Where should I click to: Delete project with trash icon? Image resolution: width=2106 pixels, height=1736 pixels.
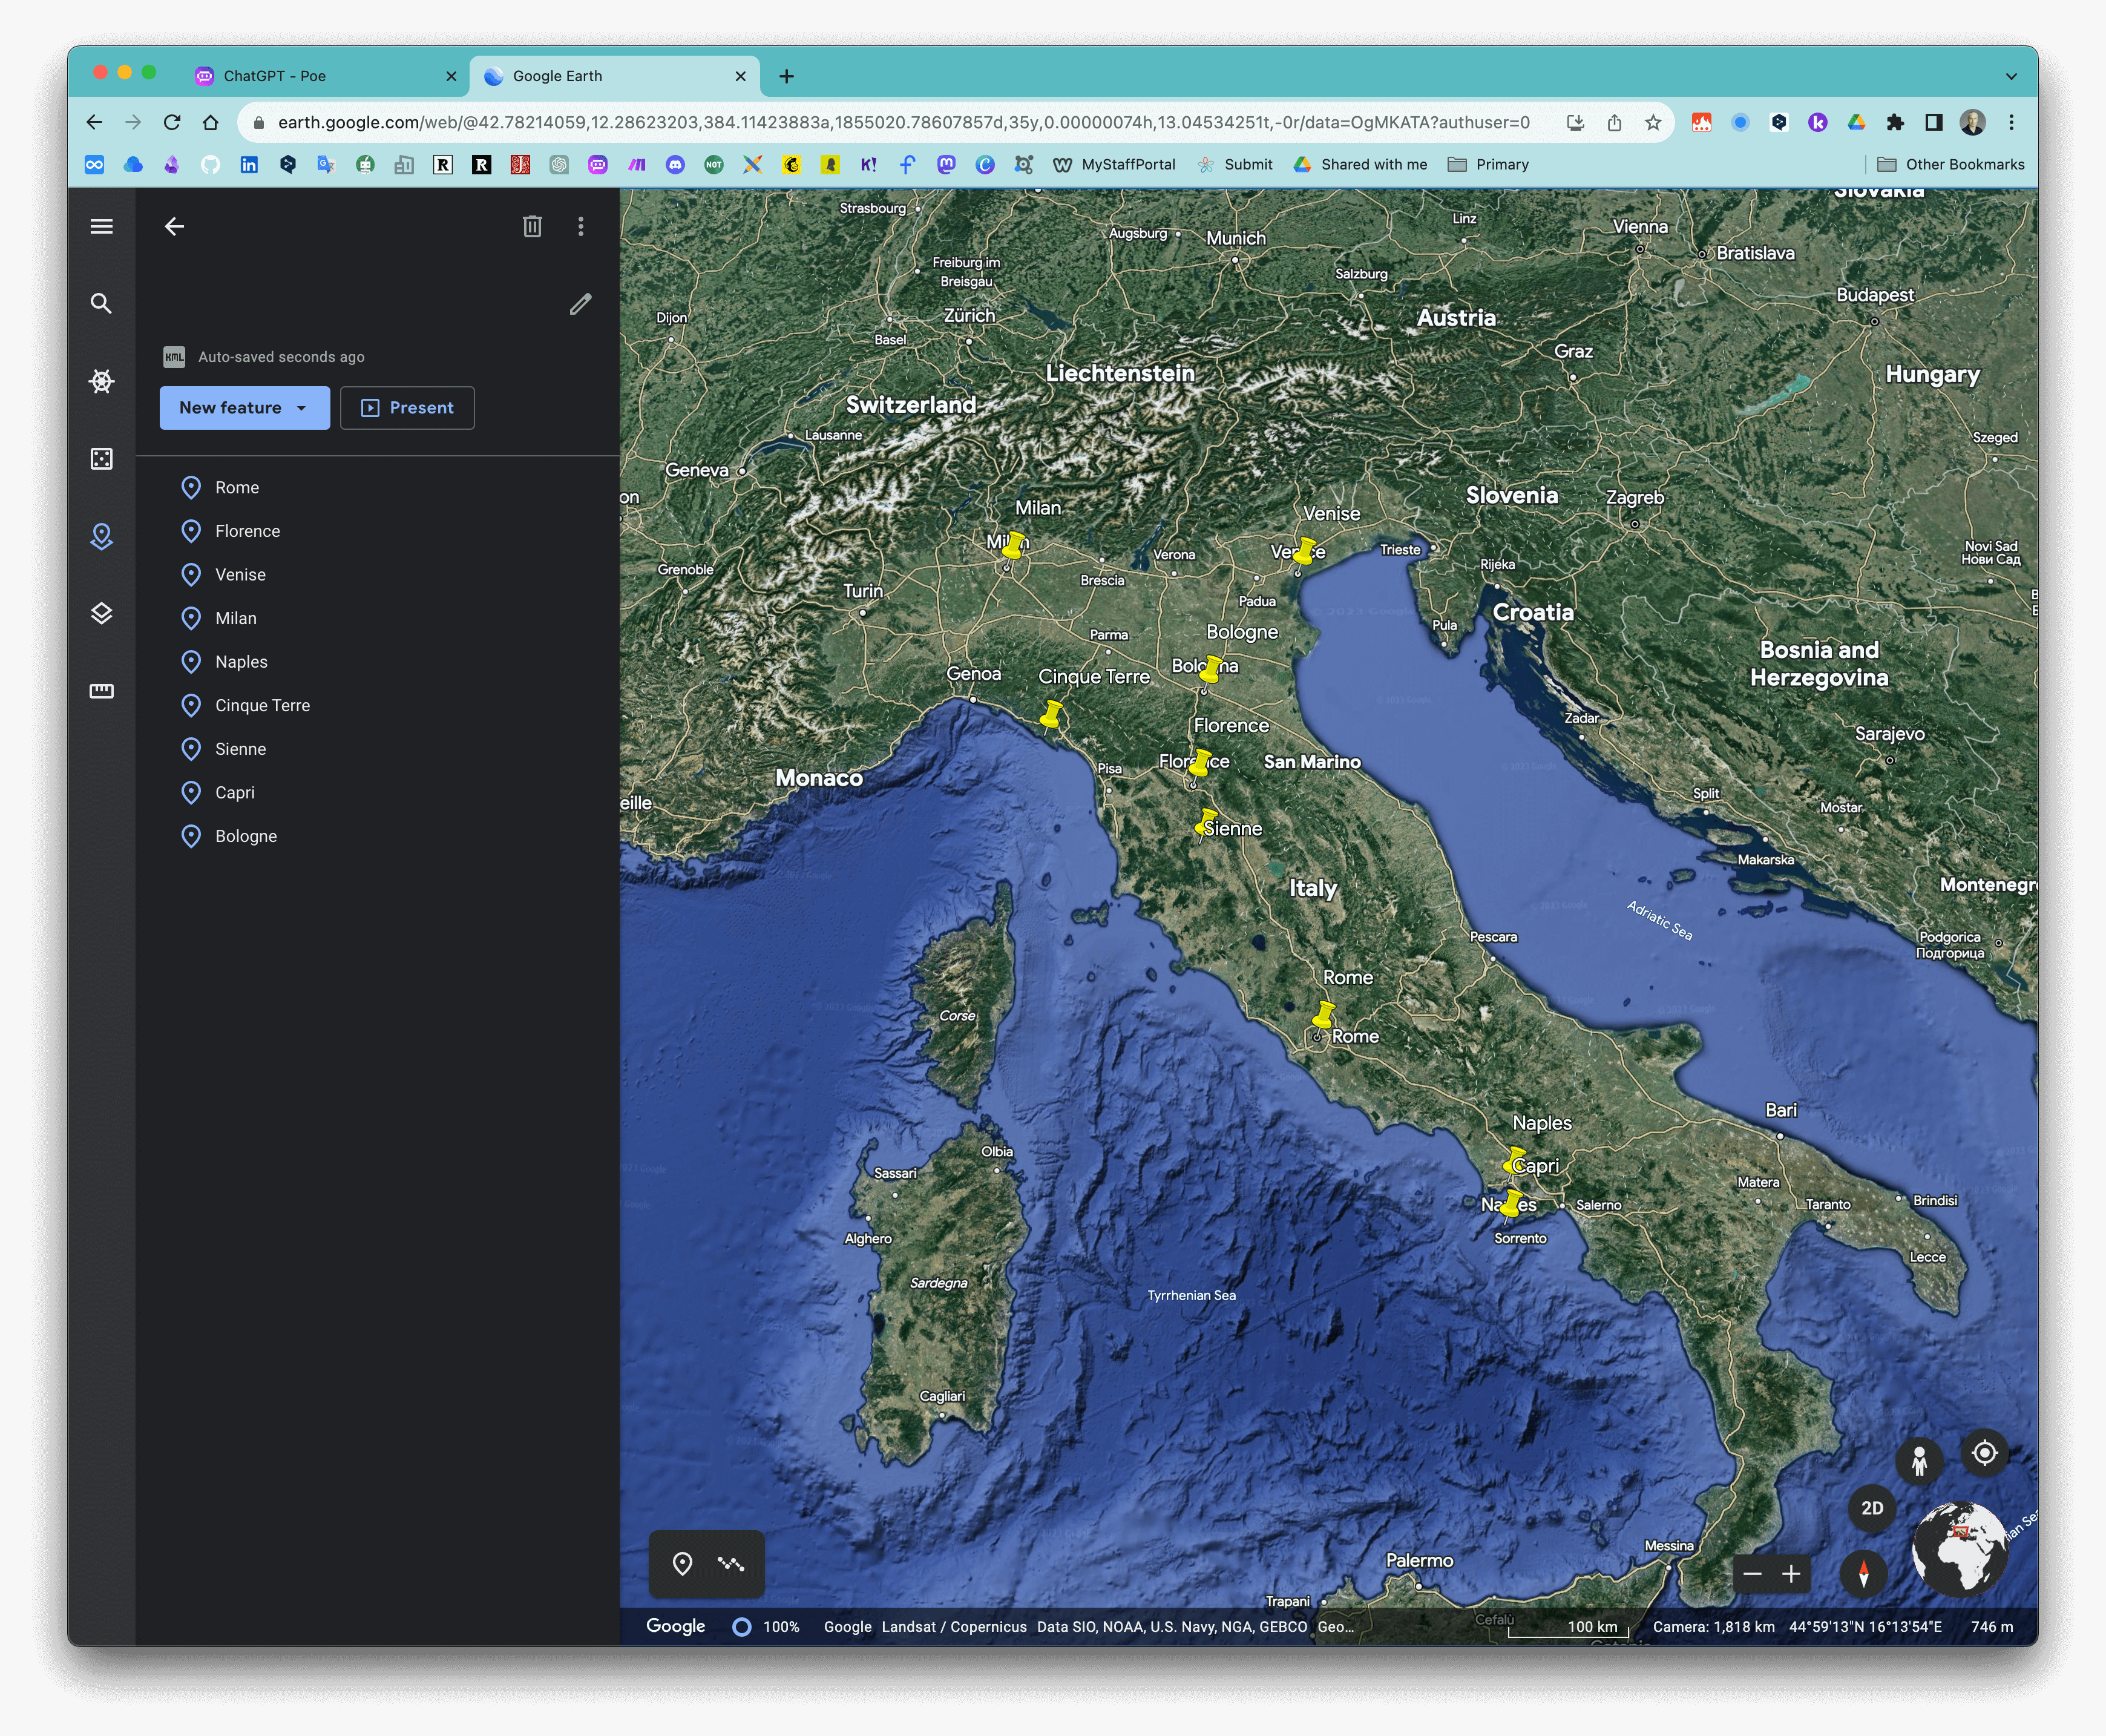click(533, 226)
